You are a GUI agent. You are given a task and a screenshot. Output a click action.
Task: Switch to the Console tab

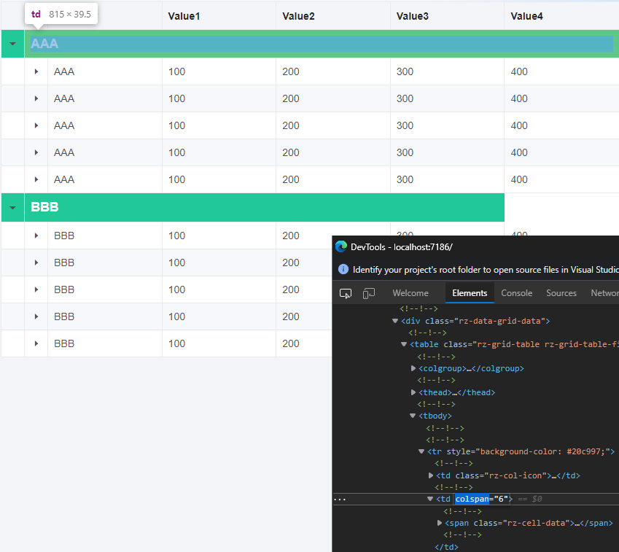[516, 292]
